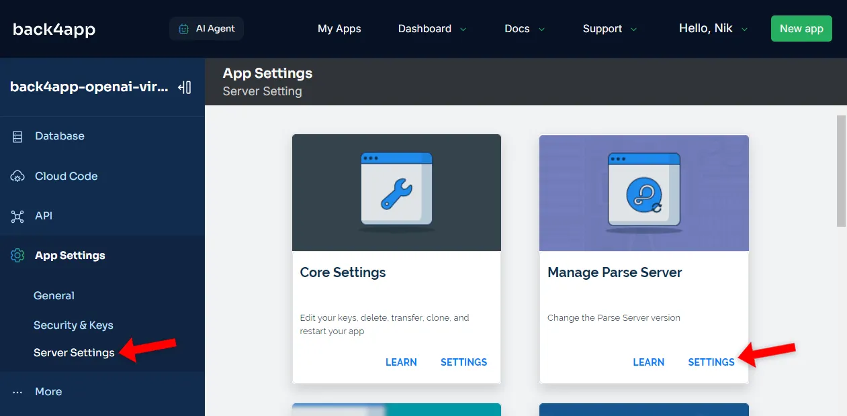Open SETTINGS on Manage Parse Server card
847x416 pixels.
(x=711, y=362)
